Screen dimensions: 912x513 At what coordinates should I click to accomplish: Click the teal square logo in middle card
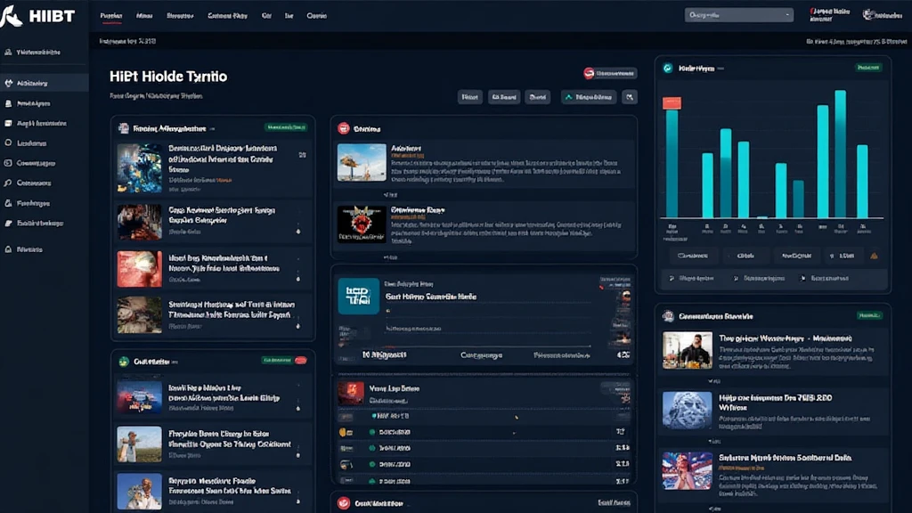(358, 296)
